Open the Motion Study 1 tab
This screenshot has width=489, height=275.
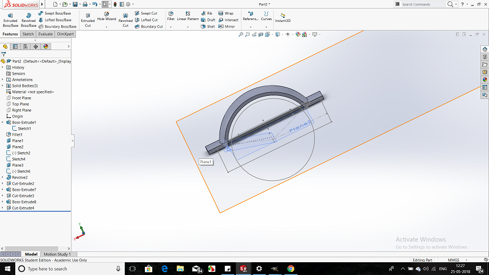pos(57,254)
